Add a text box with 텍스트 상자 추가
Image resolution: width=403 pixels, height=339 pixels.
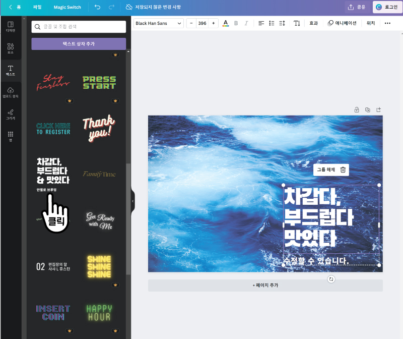(79, 44)
